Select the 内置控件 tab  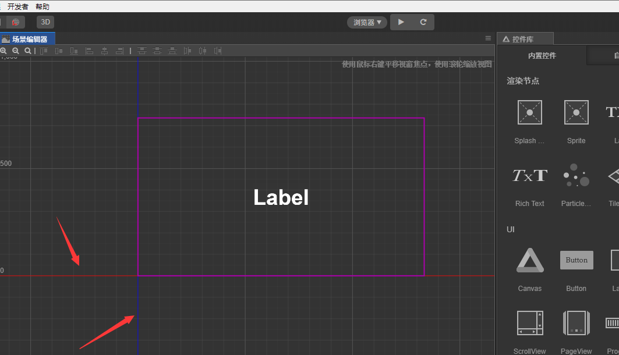click(x=542, y=56)
